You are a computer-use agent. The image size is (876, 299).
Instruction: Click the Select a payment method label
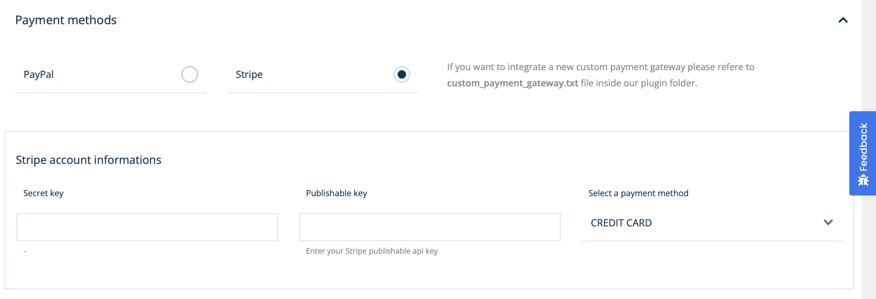coord(638,193)
